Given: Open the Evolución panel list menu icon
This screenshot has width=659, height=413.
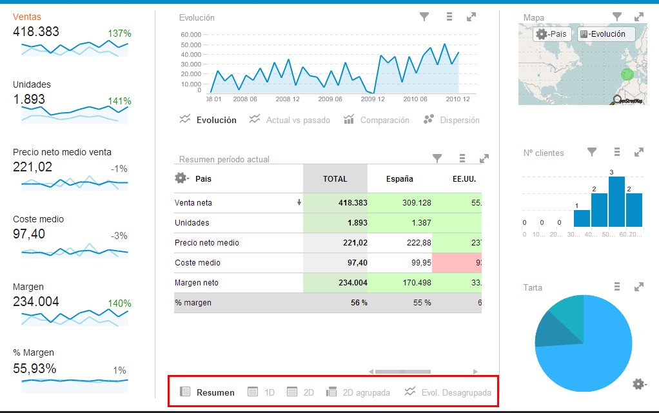Looking at the screenshot, I should tap(449, 17).
